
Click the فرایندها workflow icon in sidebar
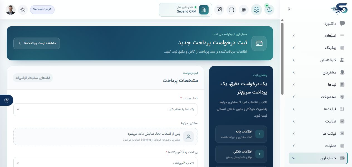click(x=342, y=109)
